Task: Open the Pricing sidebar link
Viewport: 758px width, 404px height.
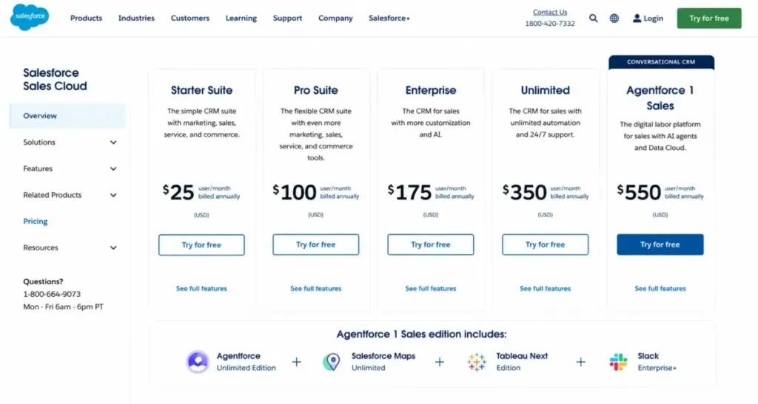Action: pos(36,222)
